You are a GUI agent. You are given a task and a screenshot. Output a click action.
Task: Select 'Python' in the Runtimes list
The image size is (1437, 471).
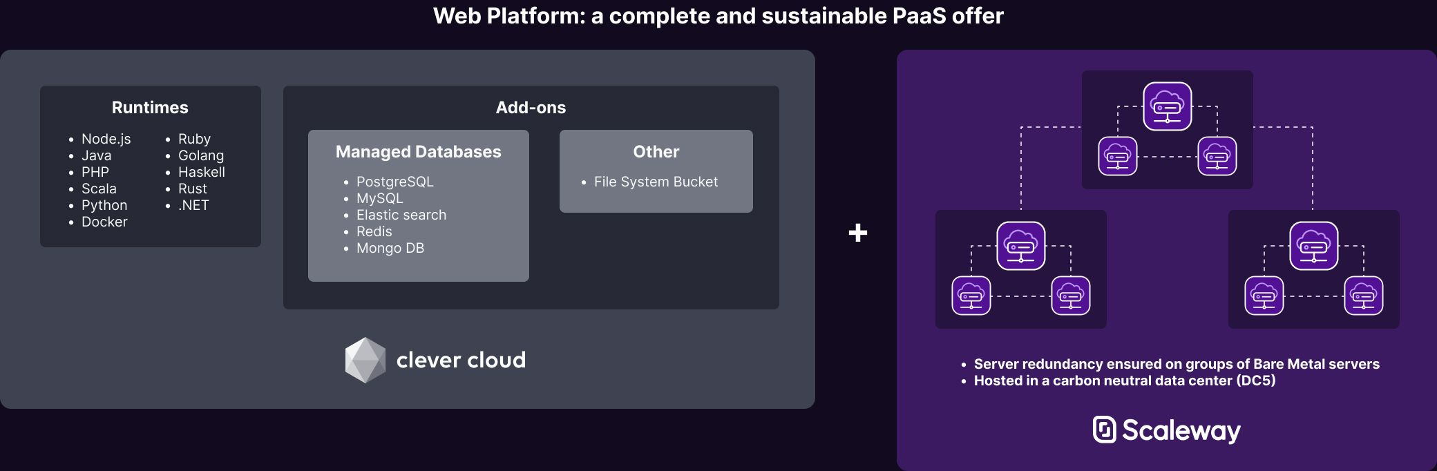pyautogui.click(x=104, y=205)
